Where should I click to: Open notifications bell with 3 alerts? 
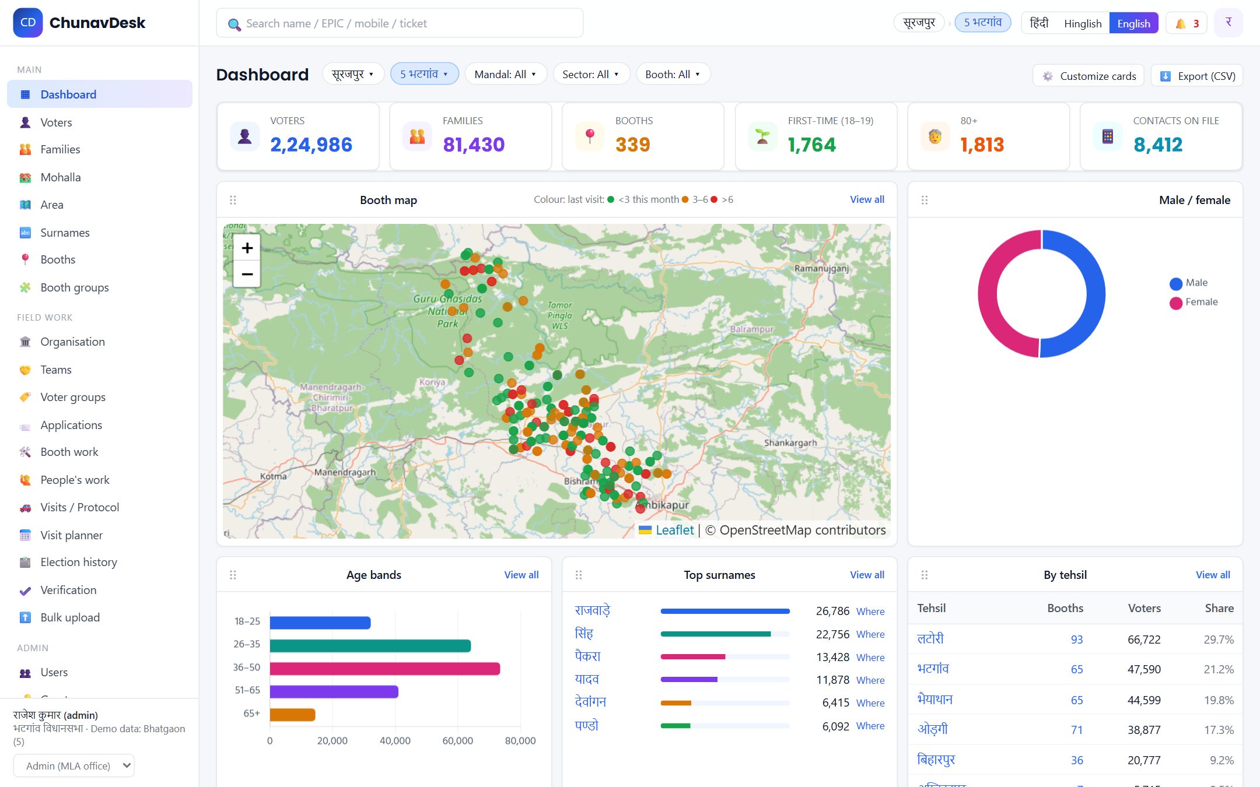pyautogui.click(x=1186, y=23)
